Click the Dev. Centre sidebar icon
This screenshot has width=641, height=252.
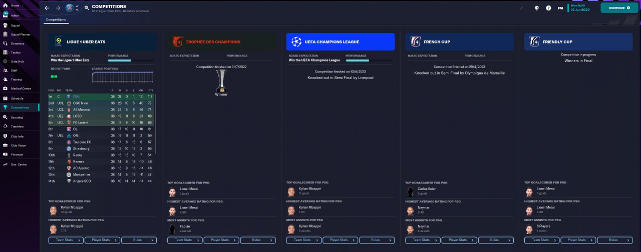pyautogui.click(x=6, y=164)
